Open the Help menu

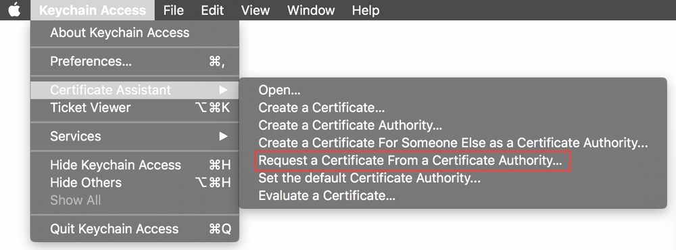(x=366, y=10)
